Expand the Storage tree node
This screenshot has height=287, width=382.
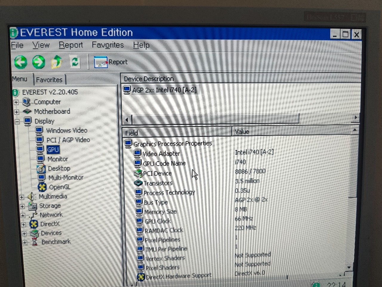click(22, 206)
